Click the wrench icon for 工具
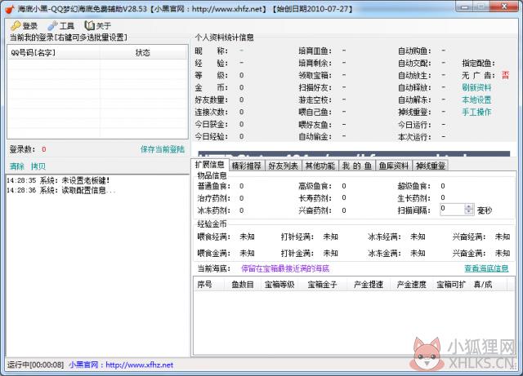Image resolution: width=523 pixels, height=376 pixels. click(x=52, y=25)
